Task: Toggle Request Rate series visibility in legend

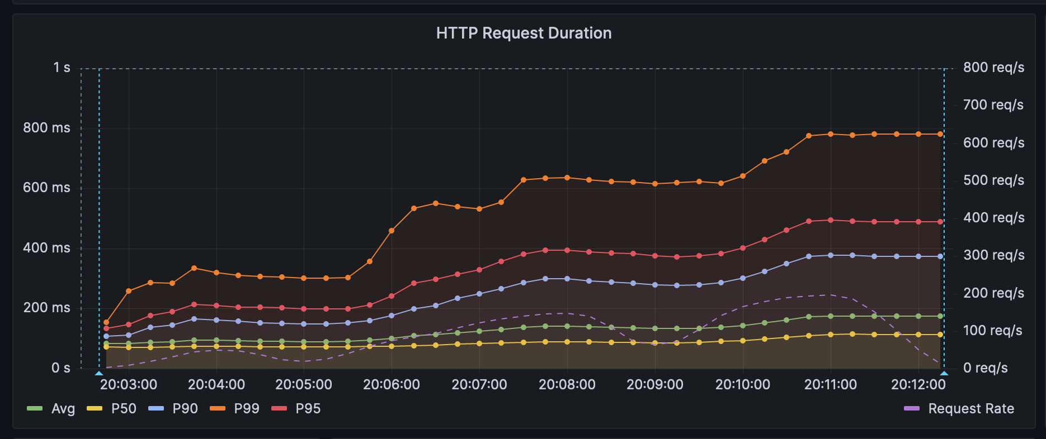Action: 971,409
